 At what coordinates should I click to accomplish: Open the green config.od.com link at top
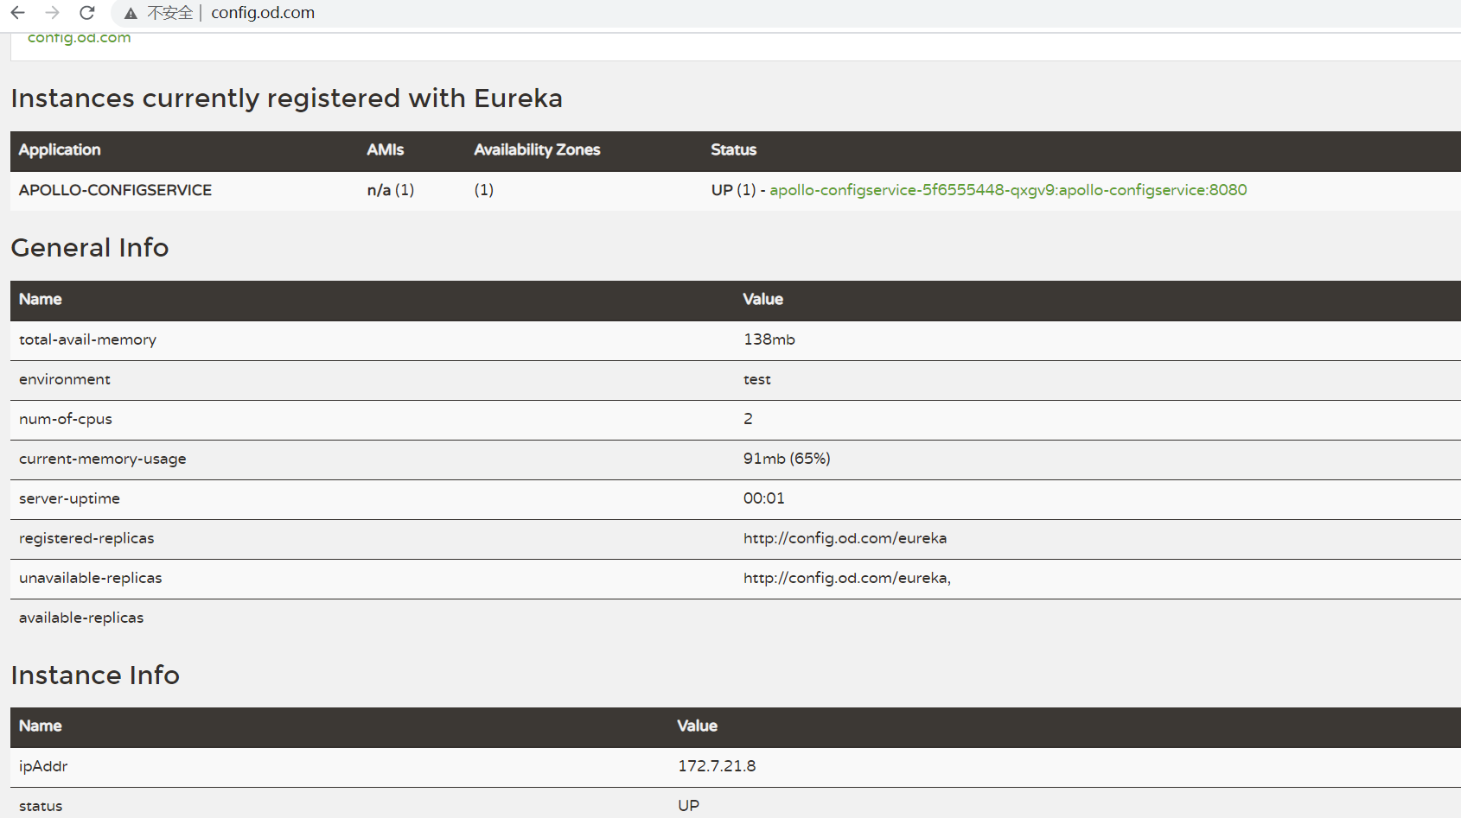[x=80, y=37]
